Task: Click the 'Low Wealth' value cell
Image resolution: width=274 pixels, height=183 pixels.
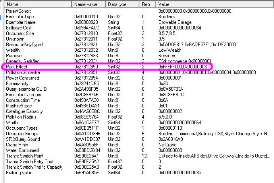Action: [170, 50]
